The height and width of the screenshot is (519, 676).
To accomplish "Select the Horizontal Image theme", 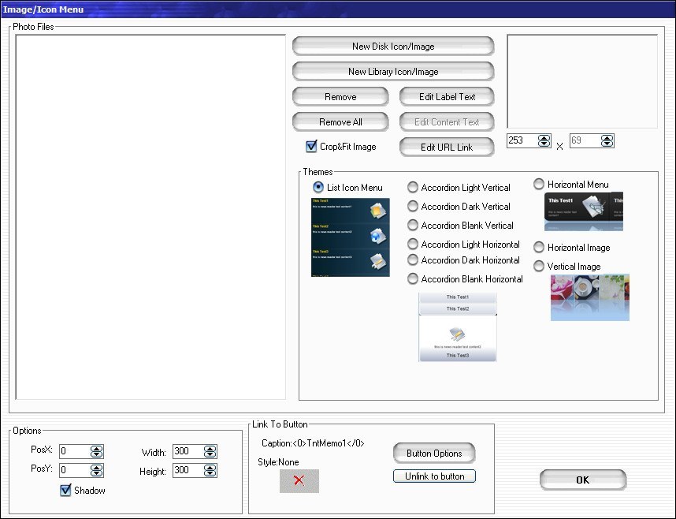I will 539,248.
